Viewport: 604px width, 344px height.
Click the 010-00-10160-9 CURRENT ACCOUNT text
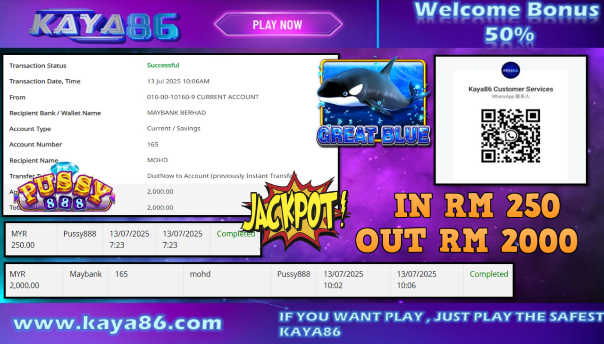click(202, 97)
